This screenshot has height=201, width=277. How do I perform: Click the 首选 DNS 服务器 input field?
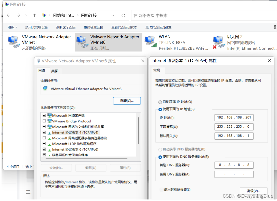point(234,165)
